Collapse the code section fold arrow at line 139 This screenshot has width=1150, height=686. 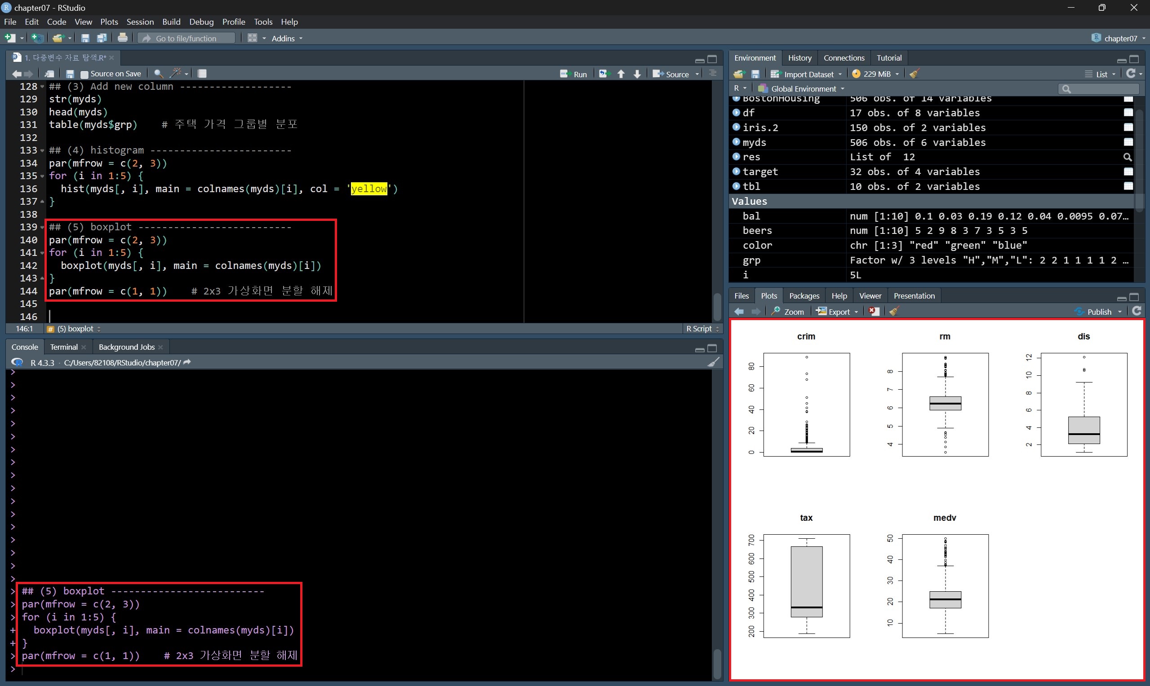coord(42,228)
